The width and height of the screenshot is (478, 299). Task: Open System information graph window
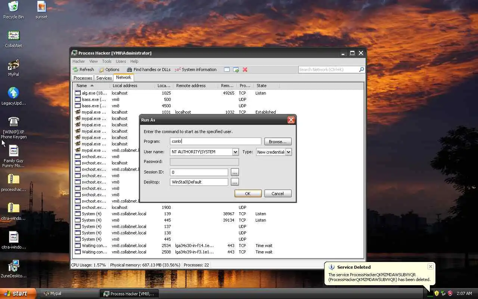(x=196, y=70)
